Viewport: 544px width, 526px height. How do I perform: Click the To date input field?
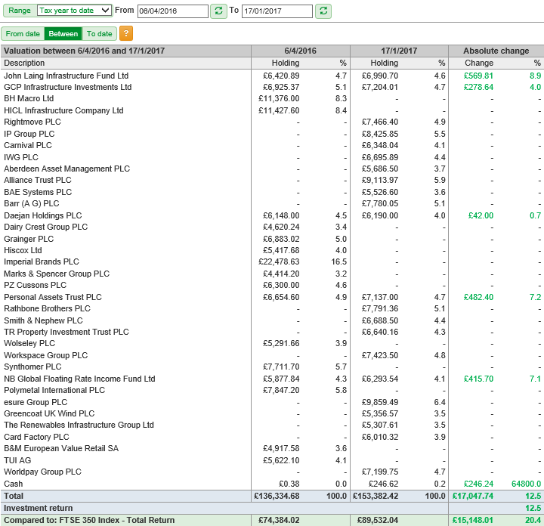277,11
